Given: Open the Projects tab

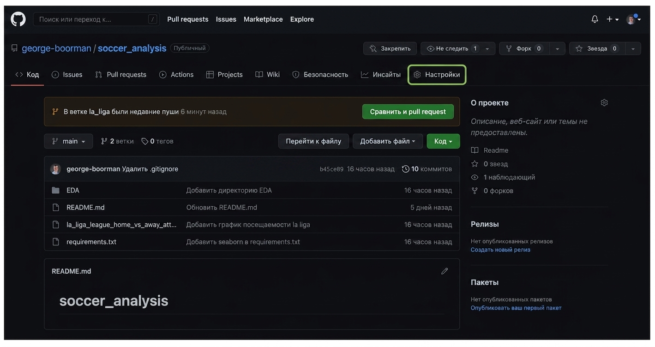Looking at the screenshot, I should tap(224, 74).
